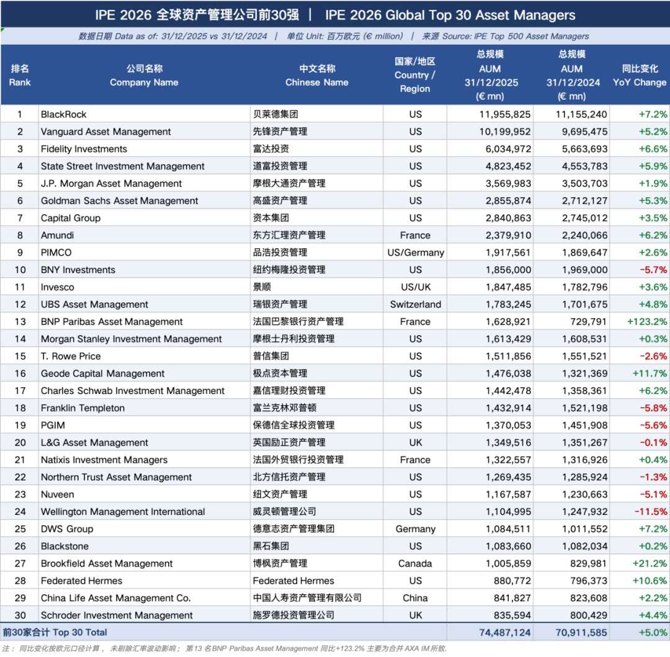This screenshot has width=670, height=657.
Task: Click the AUM 31/12/2025 column header
Action: (491, 75)
